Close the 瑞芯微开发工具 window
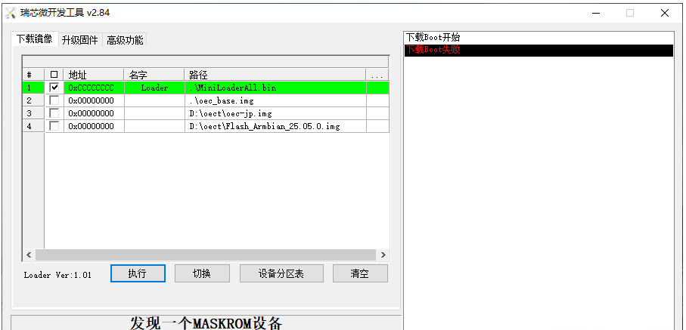 tap(665, 13)
